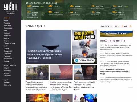
Task: Click the Підтримайте нас banner button
Action: pyautogui.click(x=116, y=33)
